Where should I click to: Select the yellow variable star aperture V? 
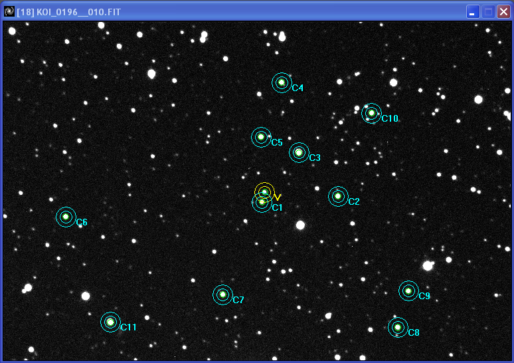[x=264, y=192]
